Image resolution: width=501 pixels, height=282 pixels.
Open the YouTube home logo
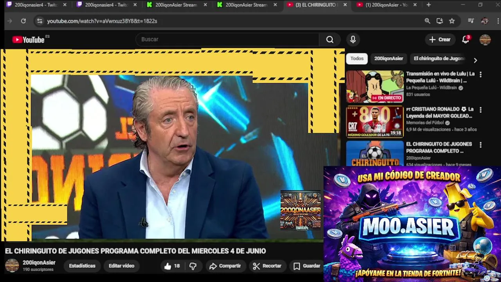28,40
